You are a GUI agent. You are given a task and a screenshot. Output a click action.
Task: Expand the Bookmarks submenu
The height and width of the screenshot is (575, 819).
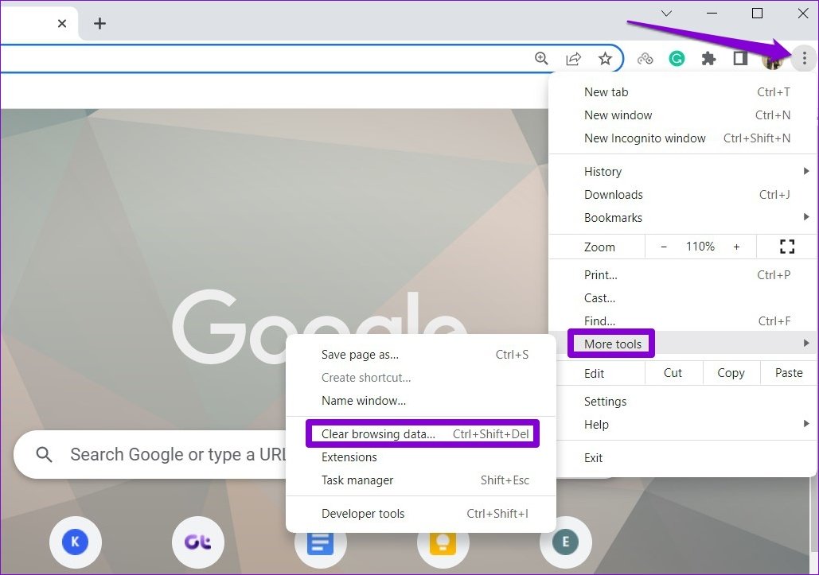point(683,217)
